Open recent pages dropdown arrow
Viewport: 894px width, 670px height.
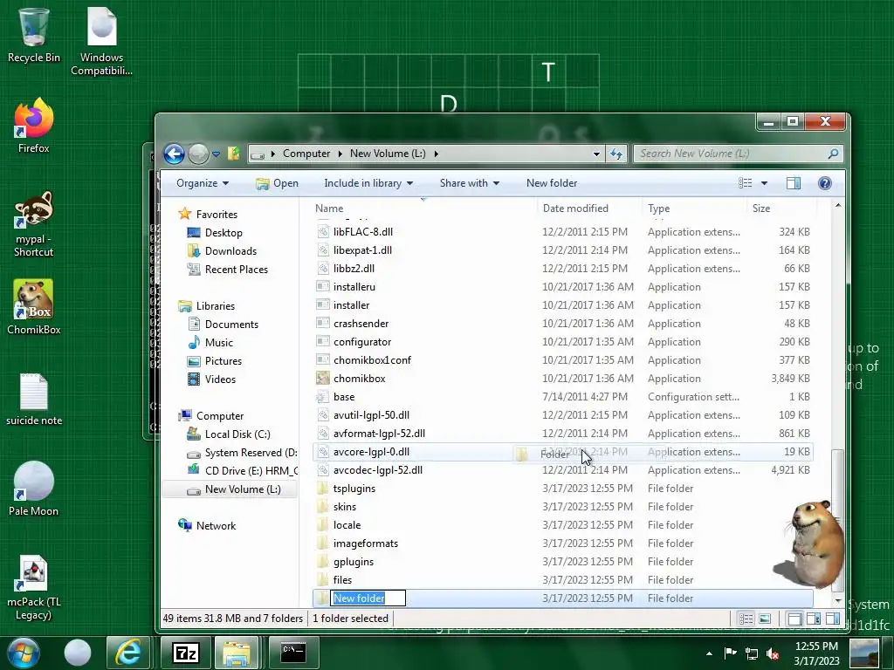pos(217,154)
